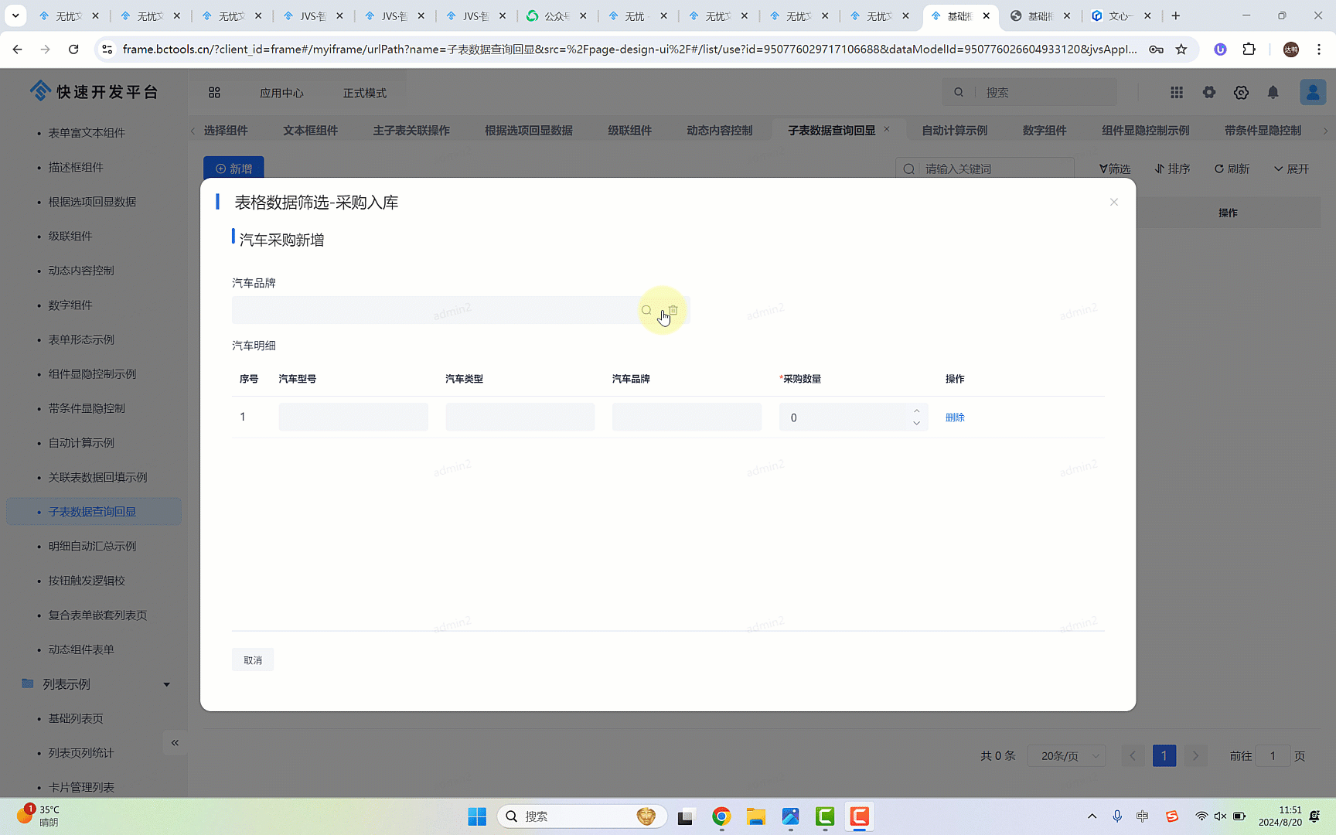Click the 前往 page number input
This screenshot has width=1336, height=835.
[x=1273, y=756]
